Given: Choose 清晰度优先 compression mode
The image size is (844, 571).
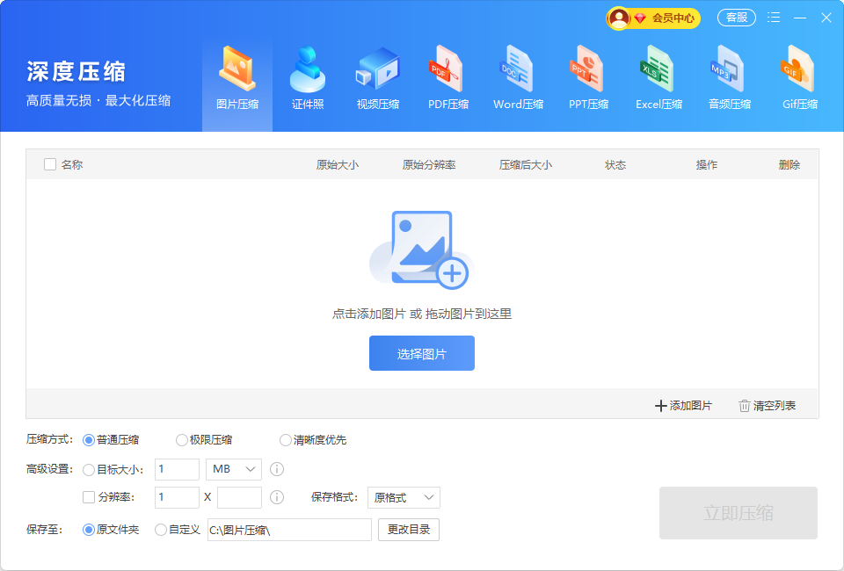Looking at the screenshot, I should click(286, 440).
